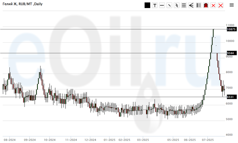Select the fan lines tool
This screenshot has height=143, width=238.
tap(191, 5)
